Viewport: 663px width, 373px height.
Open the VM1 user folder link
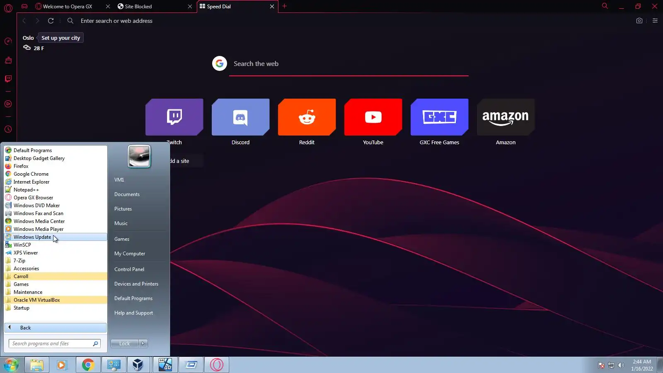coord(119,180)
